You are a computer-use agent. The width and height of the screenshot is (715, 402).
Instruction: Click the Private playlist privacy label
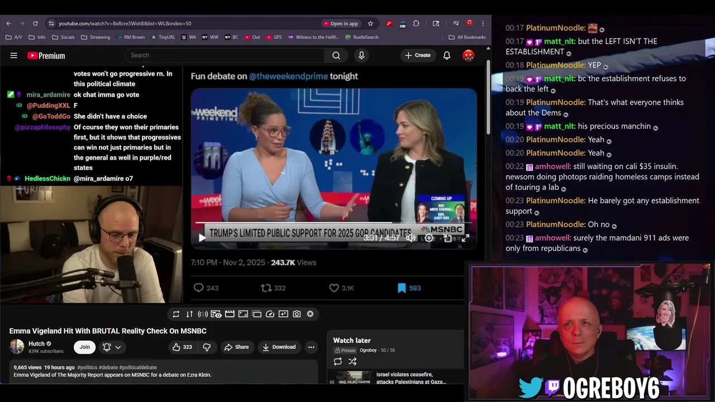(345, 350)
